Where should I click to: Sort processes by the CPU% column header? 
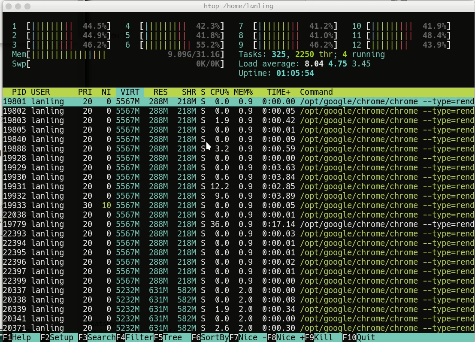tap(220, 92)
